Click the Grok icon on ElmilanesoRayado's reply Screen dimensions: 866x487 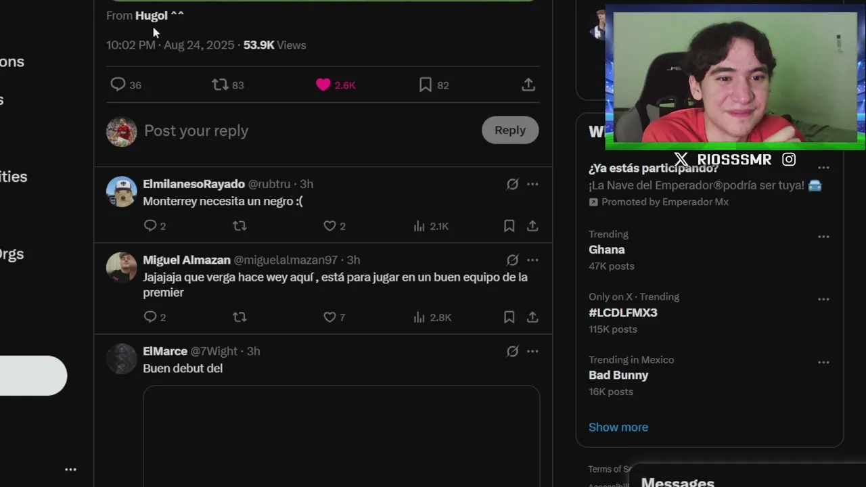tap(512, 184)
